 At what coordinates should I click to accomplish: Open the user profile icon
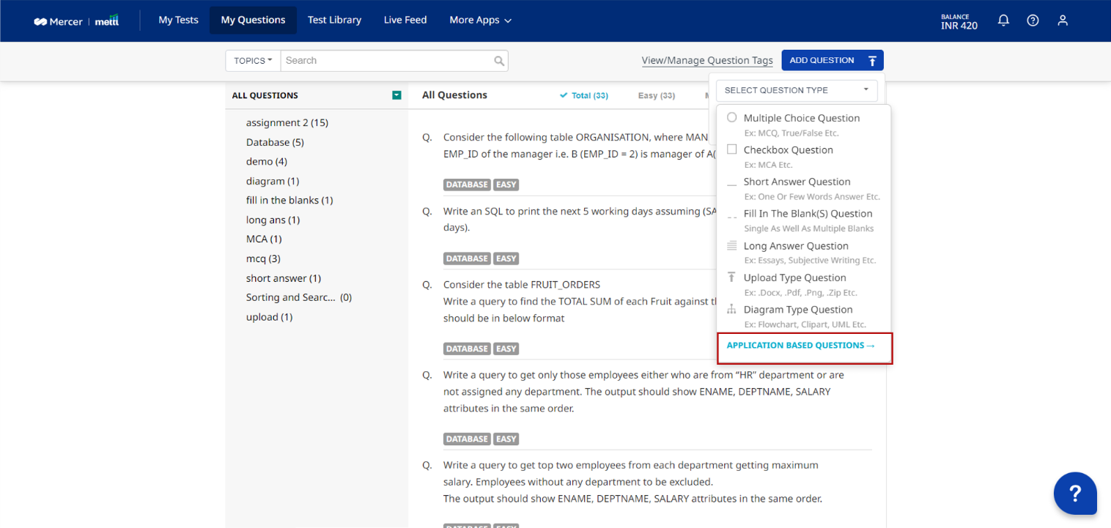coord(1062,21)
